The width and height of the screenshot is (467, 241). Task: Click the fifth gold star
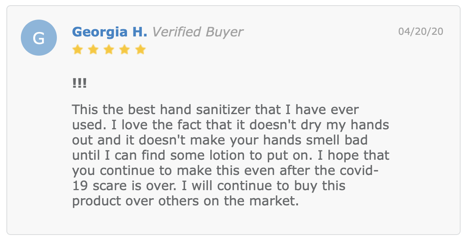(x=140, y=49)
